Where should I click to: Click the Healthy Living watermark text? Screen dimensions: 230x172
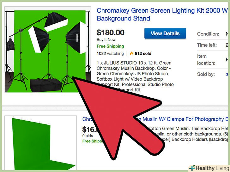point(212,168)
